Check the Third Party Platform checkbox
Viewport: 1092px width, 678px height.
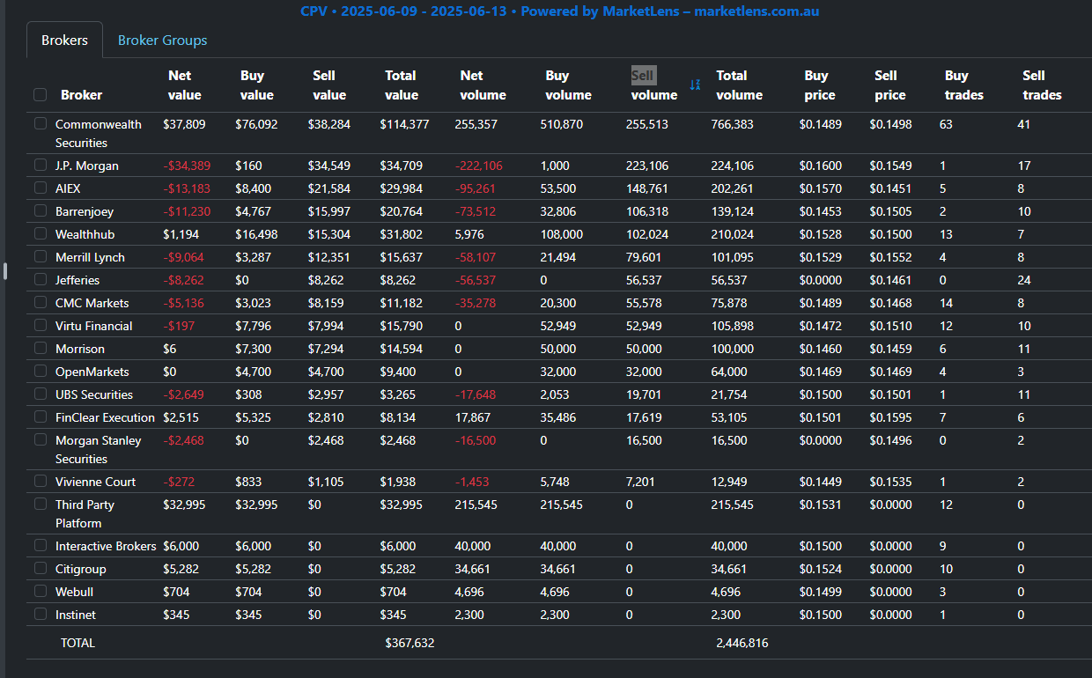(x=40, y=504)
